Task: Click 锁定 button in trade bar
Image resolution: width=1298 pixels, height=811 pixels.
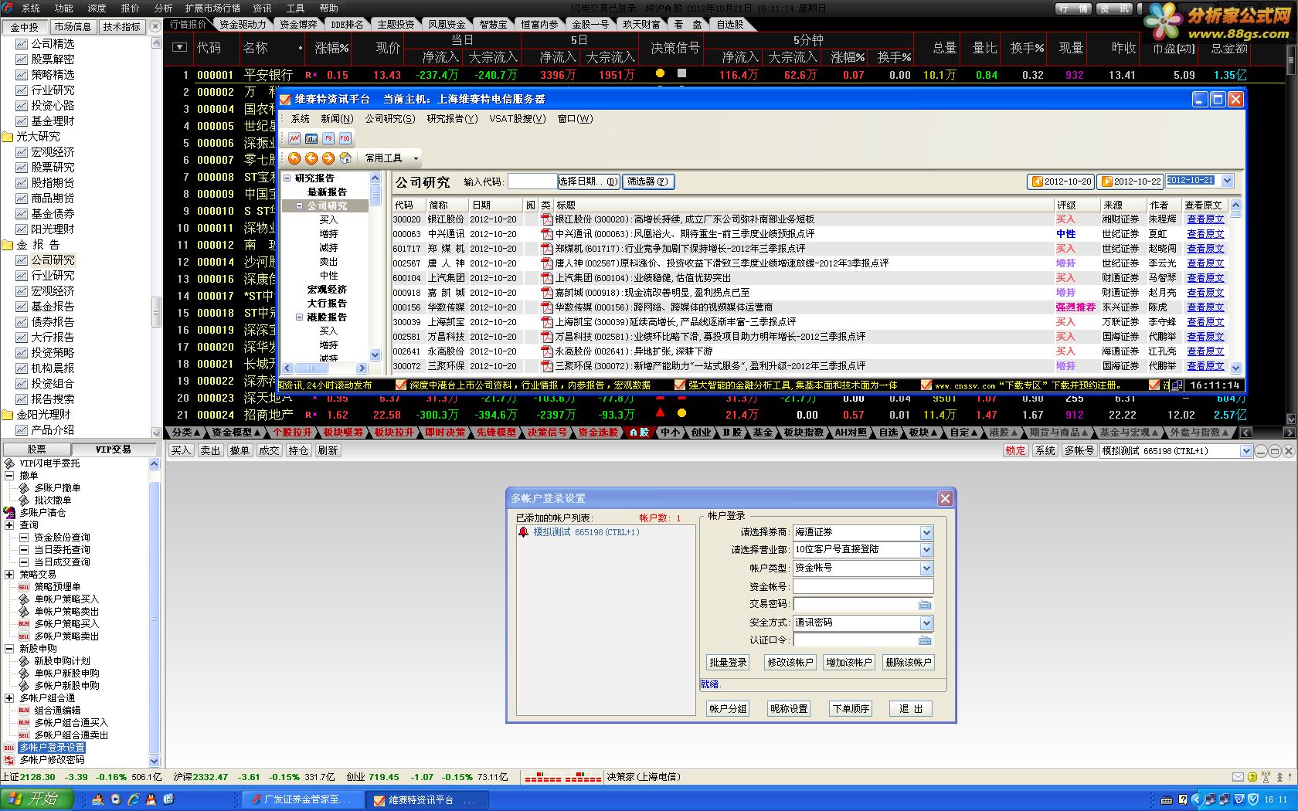Action: click(x=1015, y=451)
